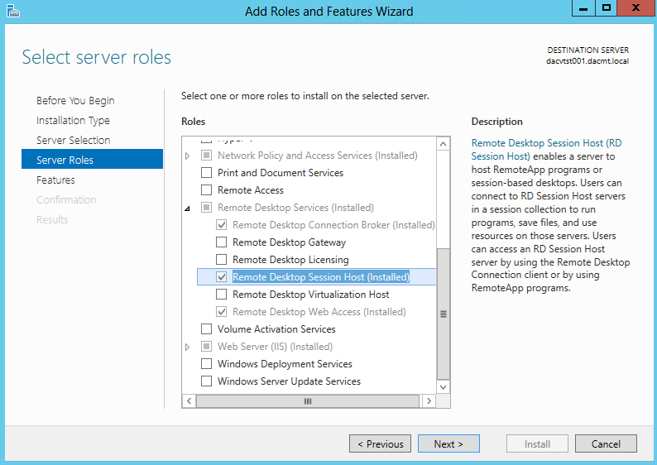This screenshot has width=657, height=465.
Task: Close the Add Roles and Features Wizard
Action: (635, 8)
